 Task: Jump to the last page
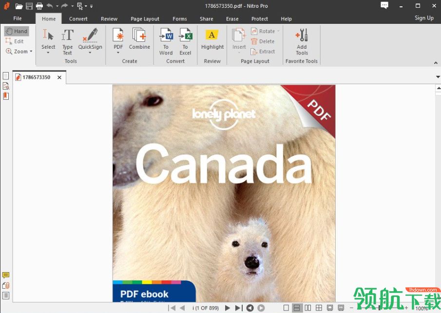click(239, 308)
